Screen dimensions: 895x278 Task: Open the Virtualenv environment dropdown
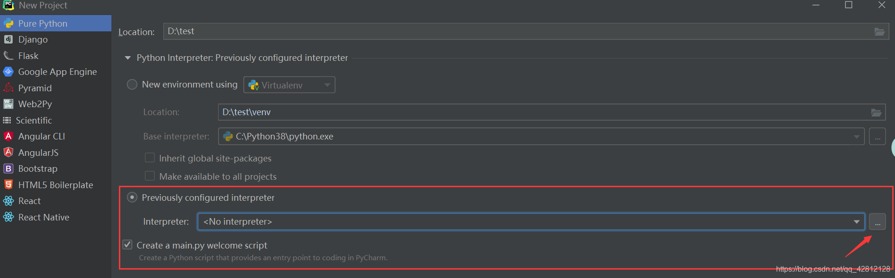[289, 85]
